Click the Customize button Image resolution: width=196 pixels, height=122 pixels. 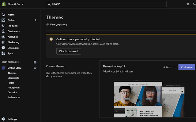point(187,67)
